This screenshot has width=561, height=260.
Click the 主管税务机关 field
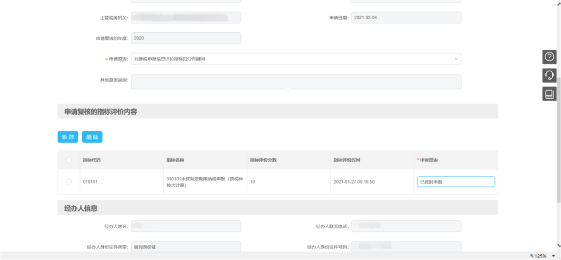[x=185, y=18]
